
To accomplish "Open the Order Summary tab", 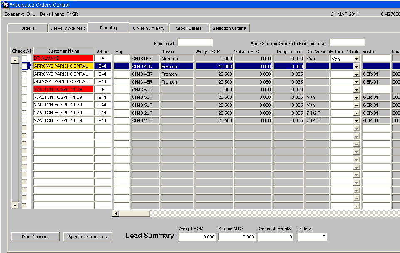I will click(149, 28).
